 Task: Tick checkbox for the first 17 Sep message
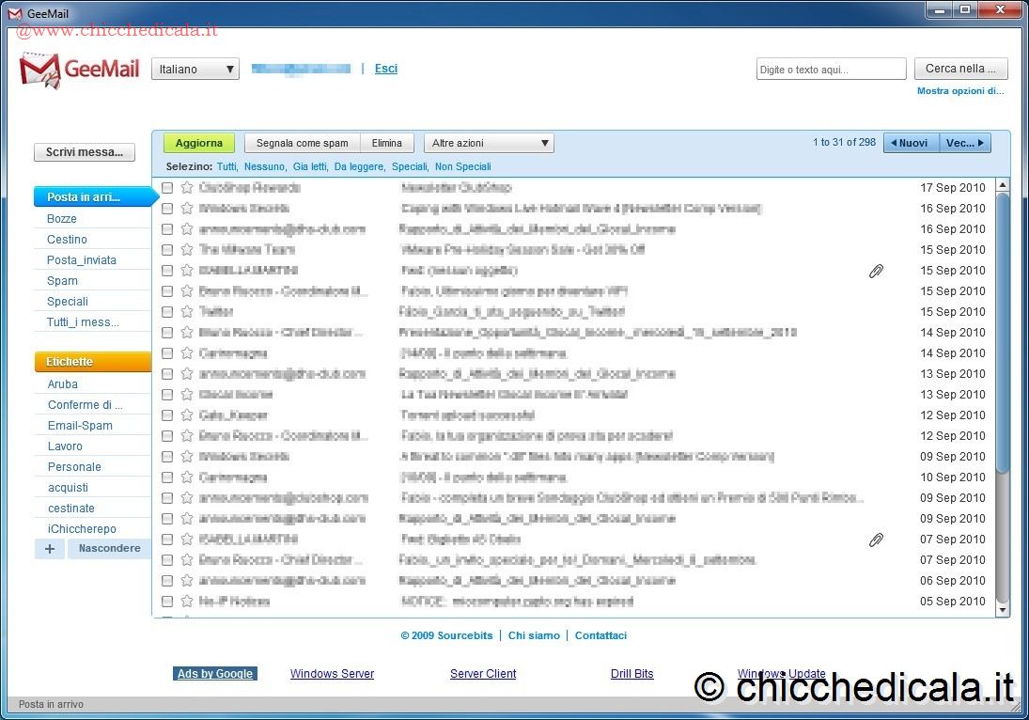(x=167, y=188)
